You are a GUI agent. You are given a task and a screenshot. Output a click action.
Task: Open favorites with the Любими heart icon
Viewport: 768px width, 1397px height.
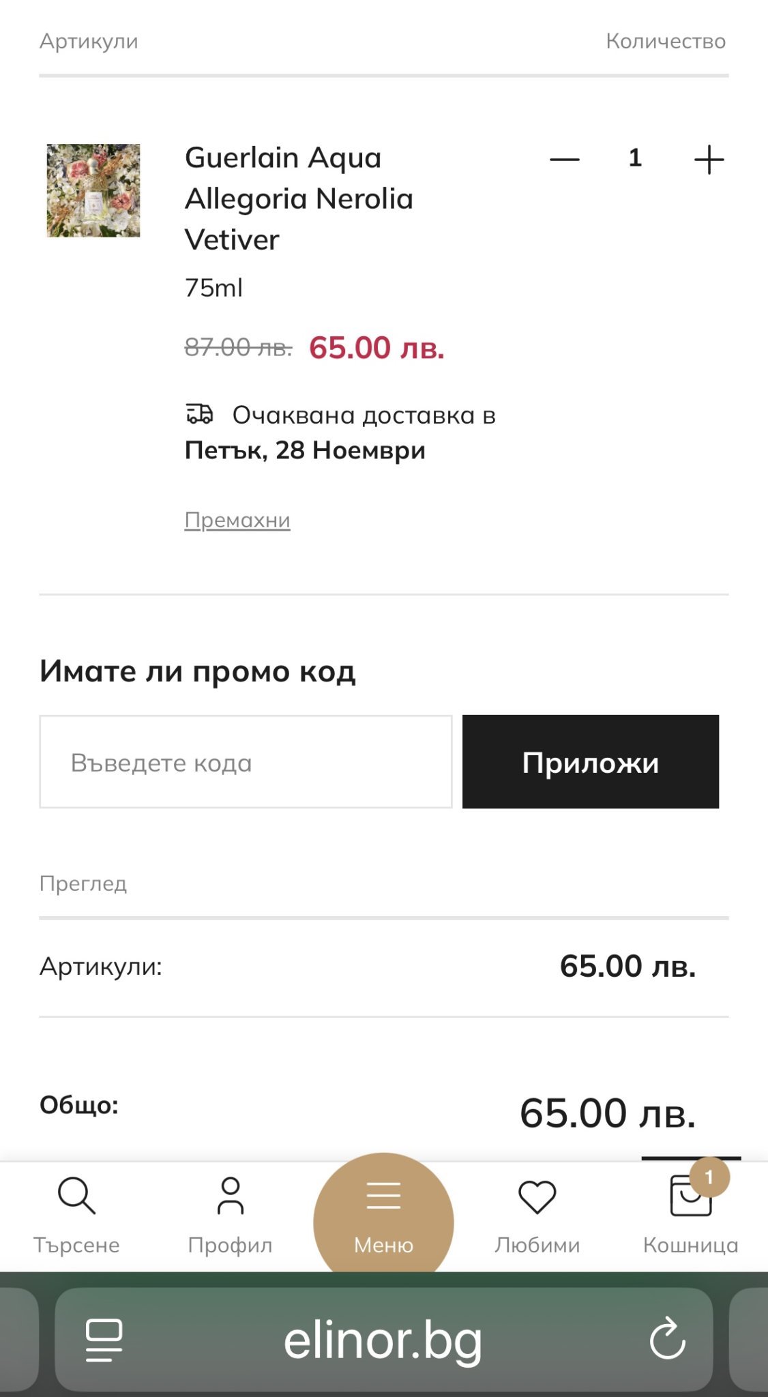pos(537,1197)
